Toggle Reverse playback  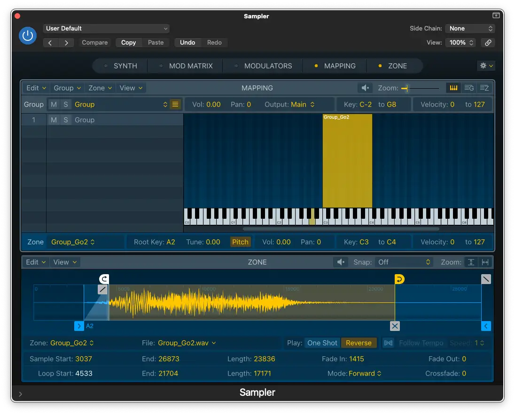[x=359, y=343]
